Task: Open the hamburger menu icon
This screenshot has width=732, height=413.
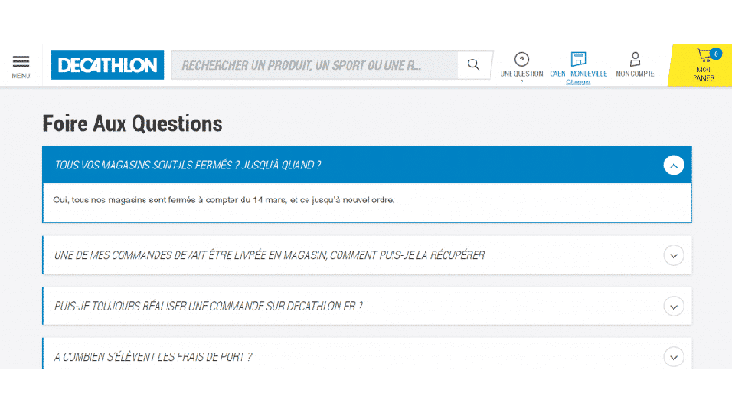Action: coord(20,61)
